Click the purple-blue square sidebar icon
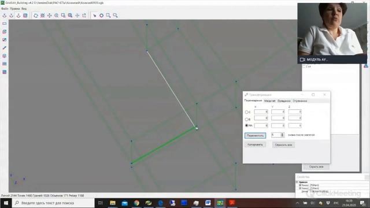Viewport: 370px width, 208px height. [x=4, y=72]
